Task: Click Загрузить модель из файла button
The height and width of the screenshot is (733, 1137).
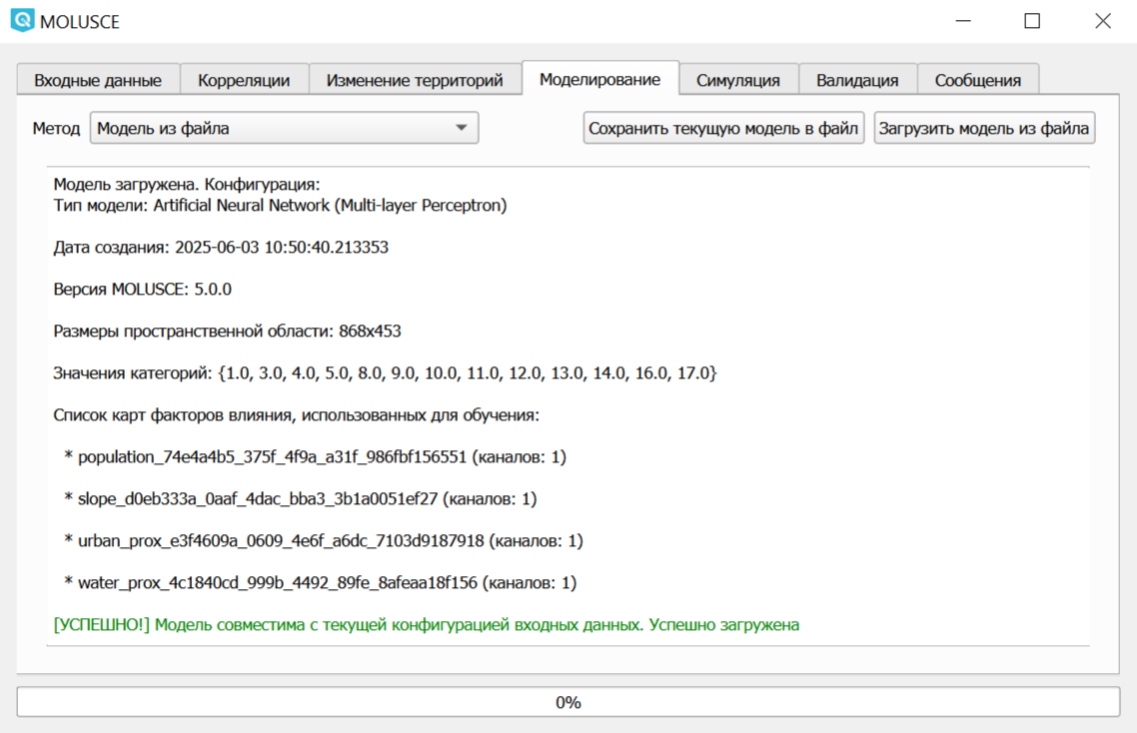Action: click(x=984, y=129)
